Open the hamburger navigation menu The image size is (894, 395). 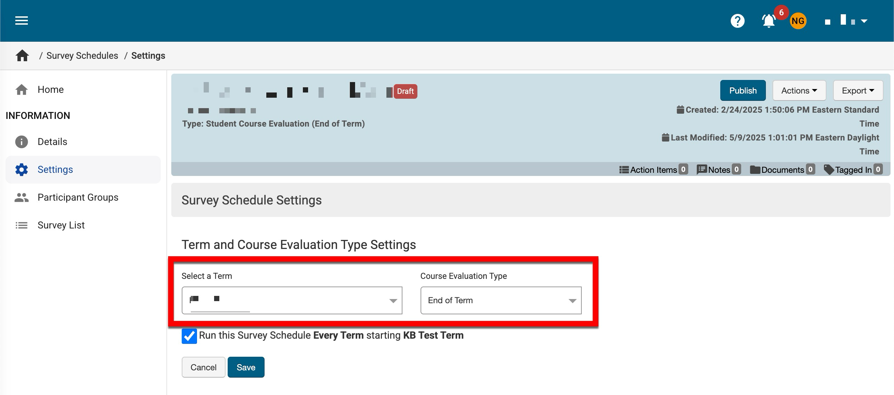(21, 21)
